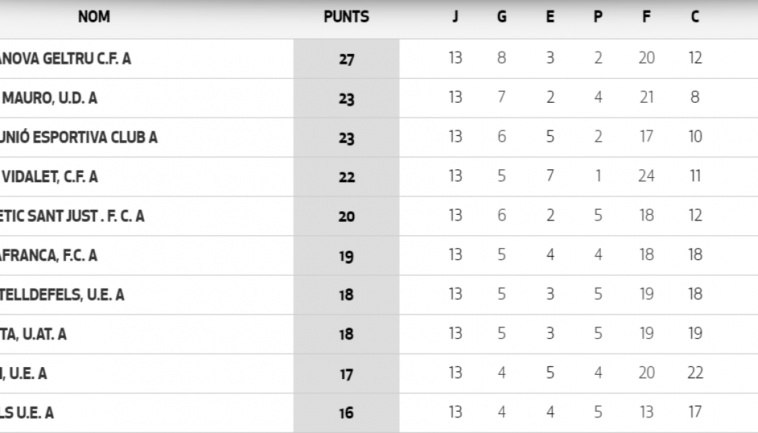Image resolution: width=758 pixels, height=433 pixels.
Task: Click the NOM column header
Action: tap(94, 18)
